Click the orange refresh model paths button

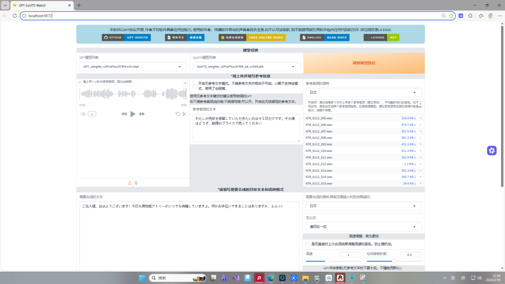coord(364,63)
